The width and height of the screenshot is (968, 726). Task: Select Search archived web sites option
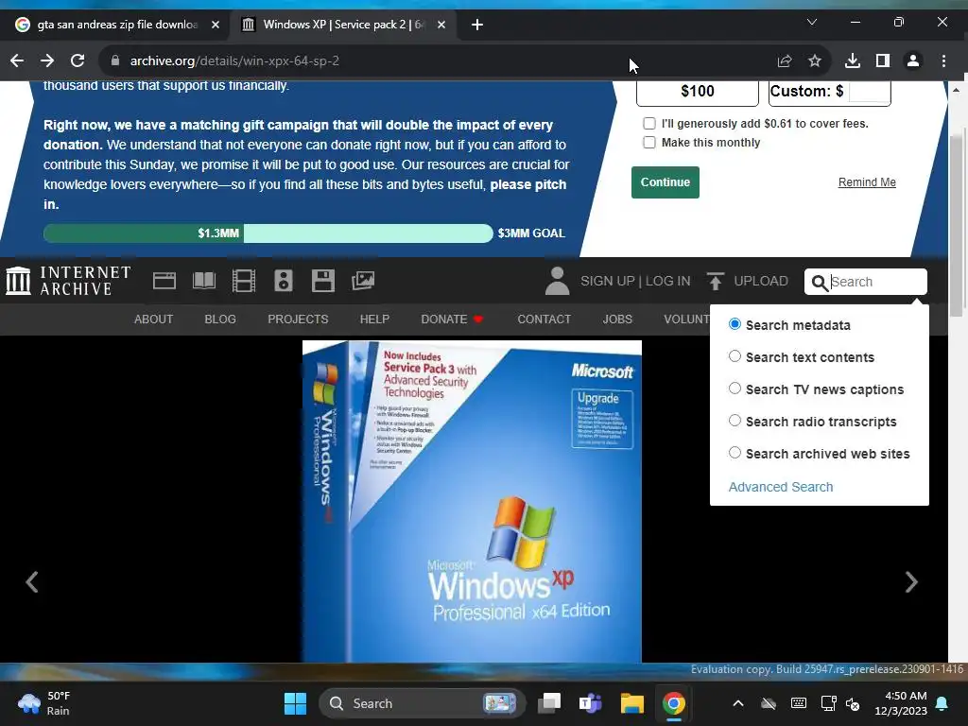pyautogui.click(x=735, y=453)
